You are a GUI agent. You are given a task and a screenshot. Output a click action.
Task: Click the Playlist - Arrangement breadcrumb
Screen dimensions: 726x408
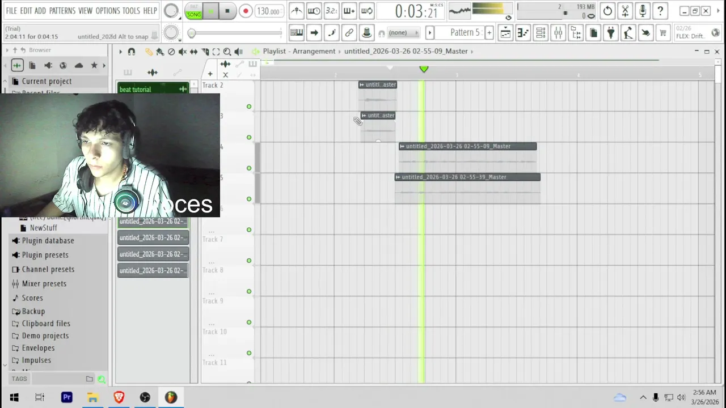point(299,52)
